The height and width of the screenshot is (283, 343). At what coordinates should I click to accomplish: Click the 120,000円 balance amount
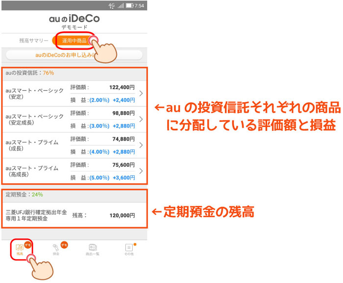122,215
